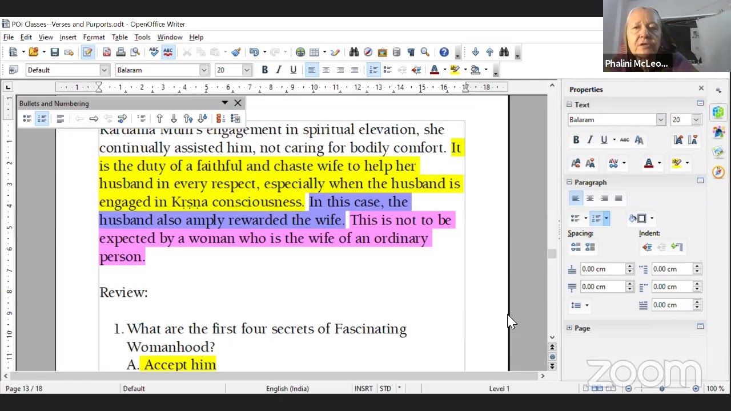The image size is (731, 411).
Task: Move item up in Bullets and Numbering toolbar
Action: coord(159,119)
